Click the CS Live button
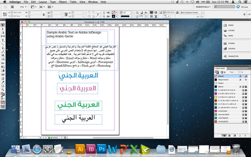251x157 pixels. [242, 7]
